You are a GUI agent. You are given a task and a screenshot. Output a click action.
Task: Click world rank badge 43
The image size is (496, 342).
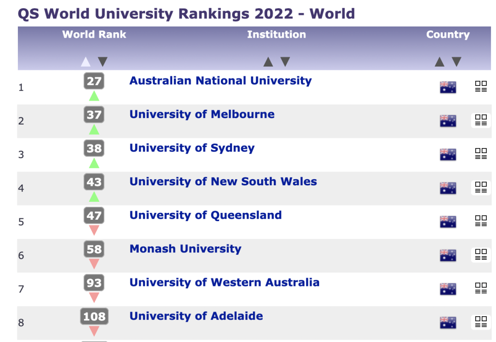pos(94,182)
